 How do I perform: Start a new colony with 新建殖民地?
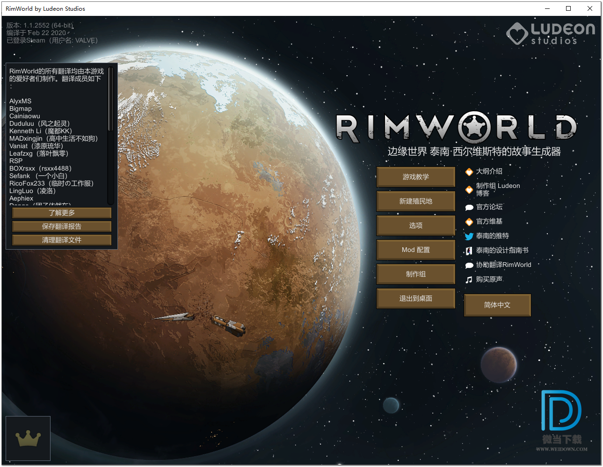click(x=415, y=201)
